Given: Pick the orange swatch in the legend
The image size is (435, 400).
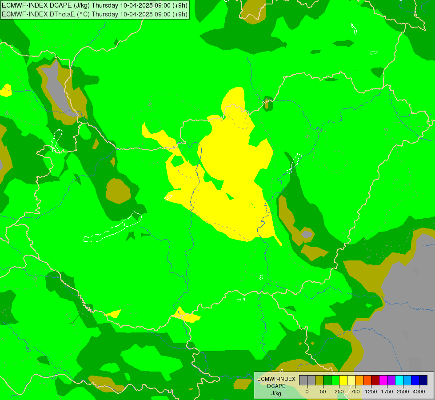Looking at the screenshot, I should point(359,380).
